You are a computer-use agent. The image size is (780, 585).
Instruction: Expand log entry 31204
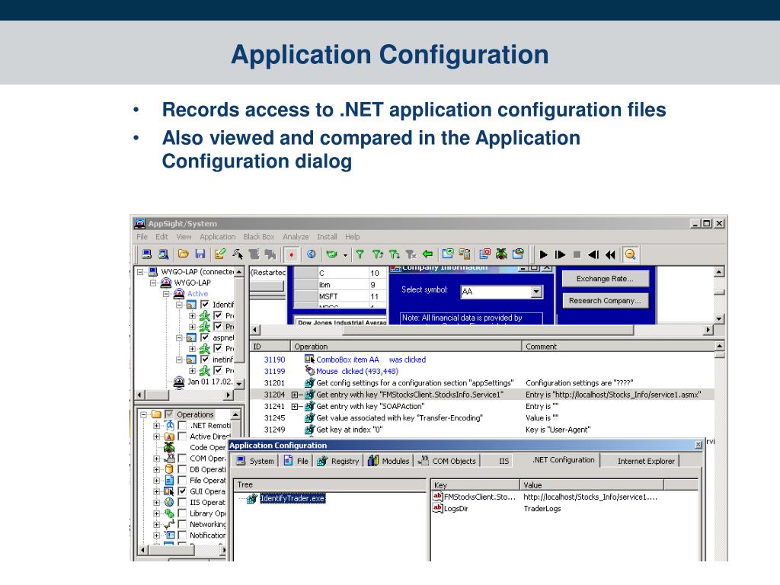(x=295, y=395)
